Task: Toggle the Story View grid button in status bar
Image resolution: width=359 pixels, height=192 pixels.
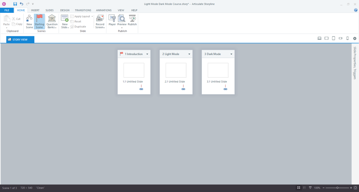Action: click(299, 188)
